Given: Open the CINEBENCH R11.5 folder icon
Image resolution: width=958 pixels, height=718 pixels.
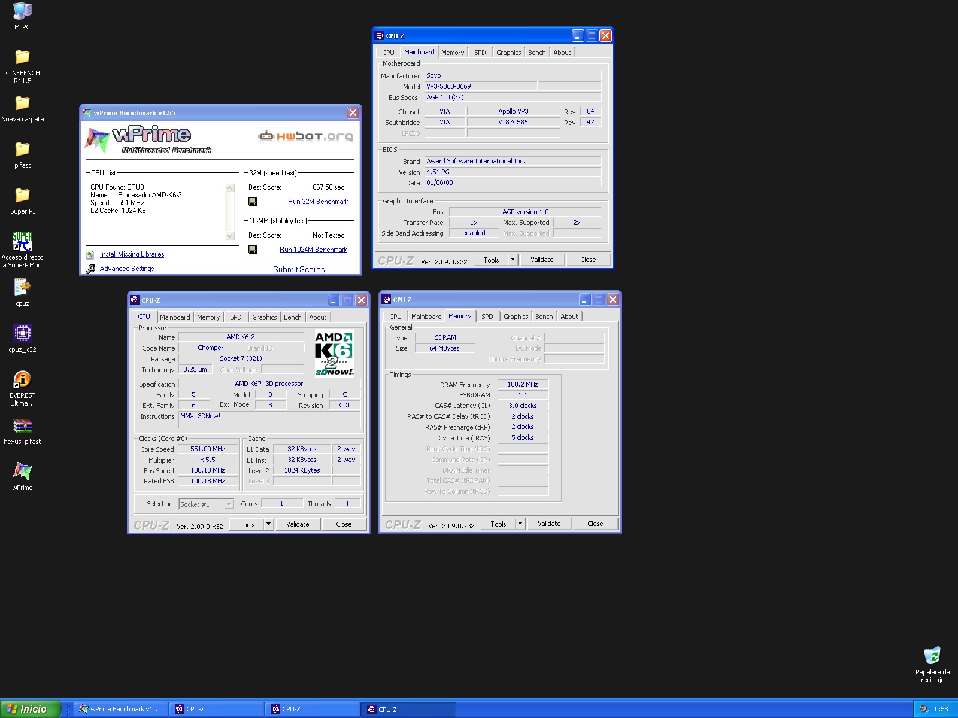Looking at the screenshot, I should point(22,57).
